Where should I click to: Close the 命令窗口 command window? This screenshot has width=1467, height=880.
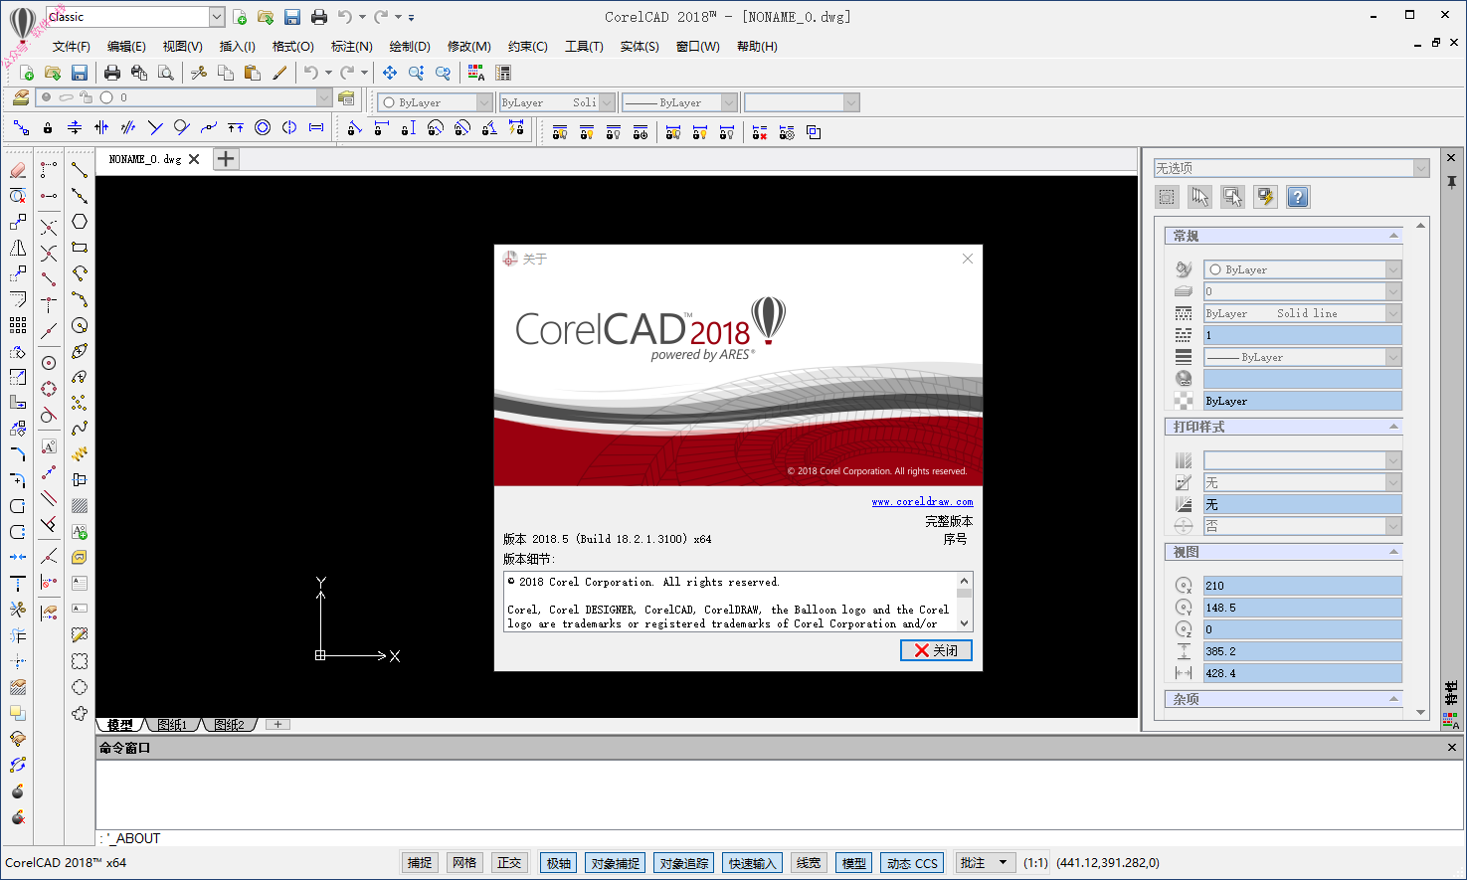pos(1452,748)
